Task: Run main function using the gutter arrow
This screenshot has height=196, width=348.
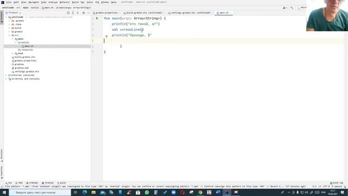Action: [97, 18]
